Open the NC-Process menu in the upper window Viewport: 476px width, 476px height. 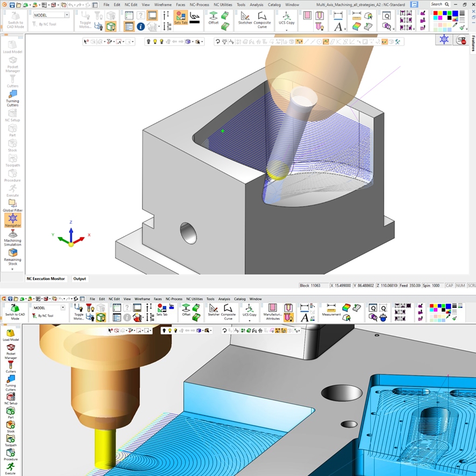coord(199,5)
